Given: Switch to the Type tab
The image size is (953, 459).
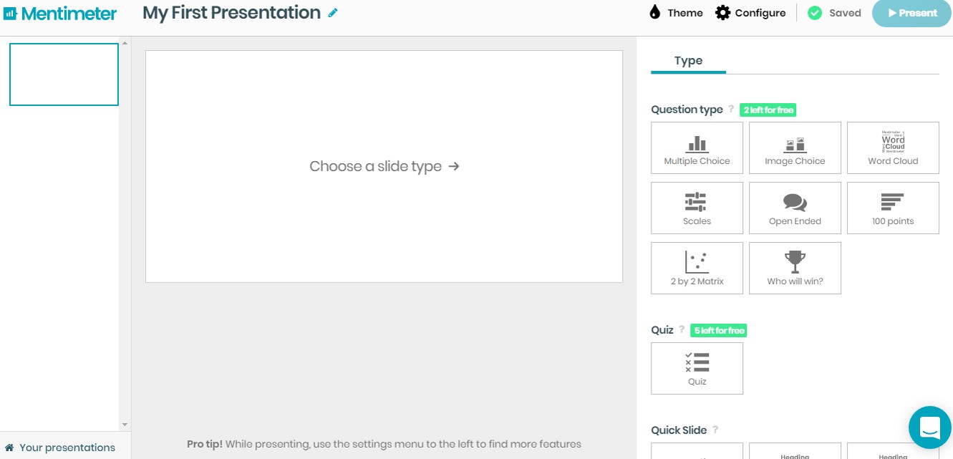Looking at the screenshot, I should [688, 61].
